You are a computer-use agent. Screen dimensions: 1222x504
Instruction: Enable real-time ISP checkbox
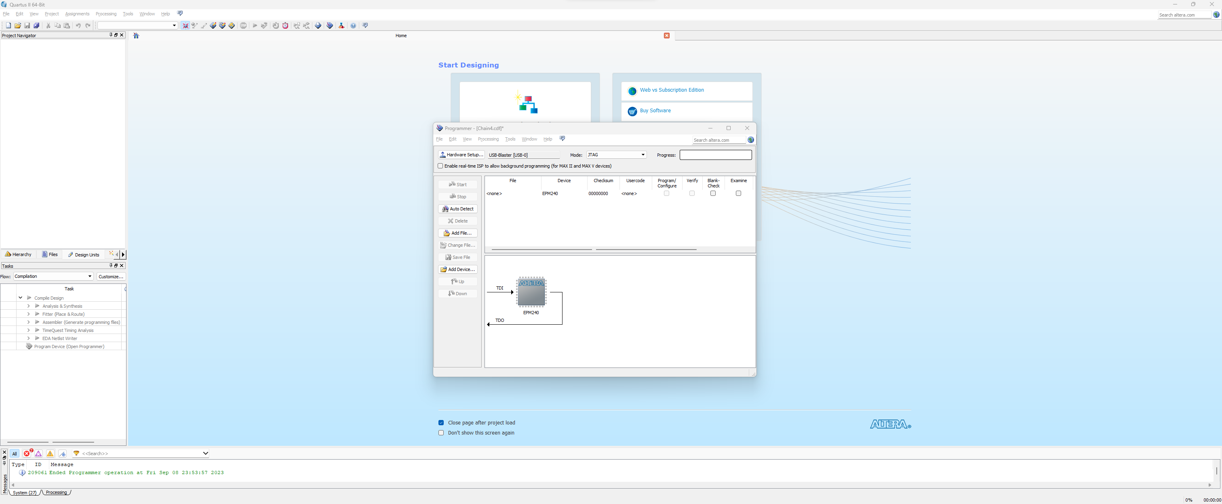point(440,166)
